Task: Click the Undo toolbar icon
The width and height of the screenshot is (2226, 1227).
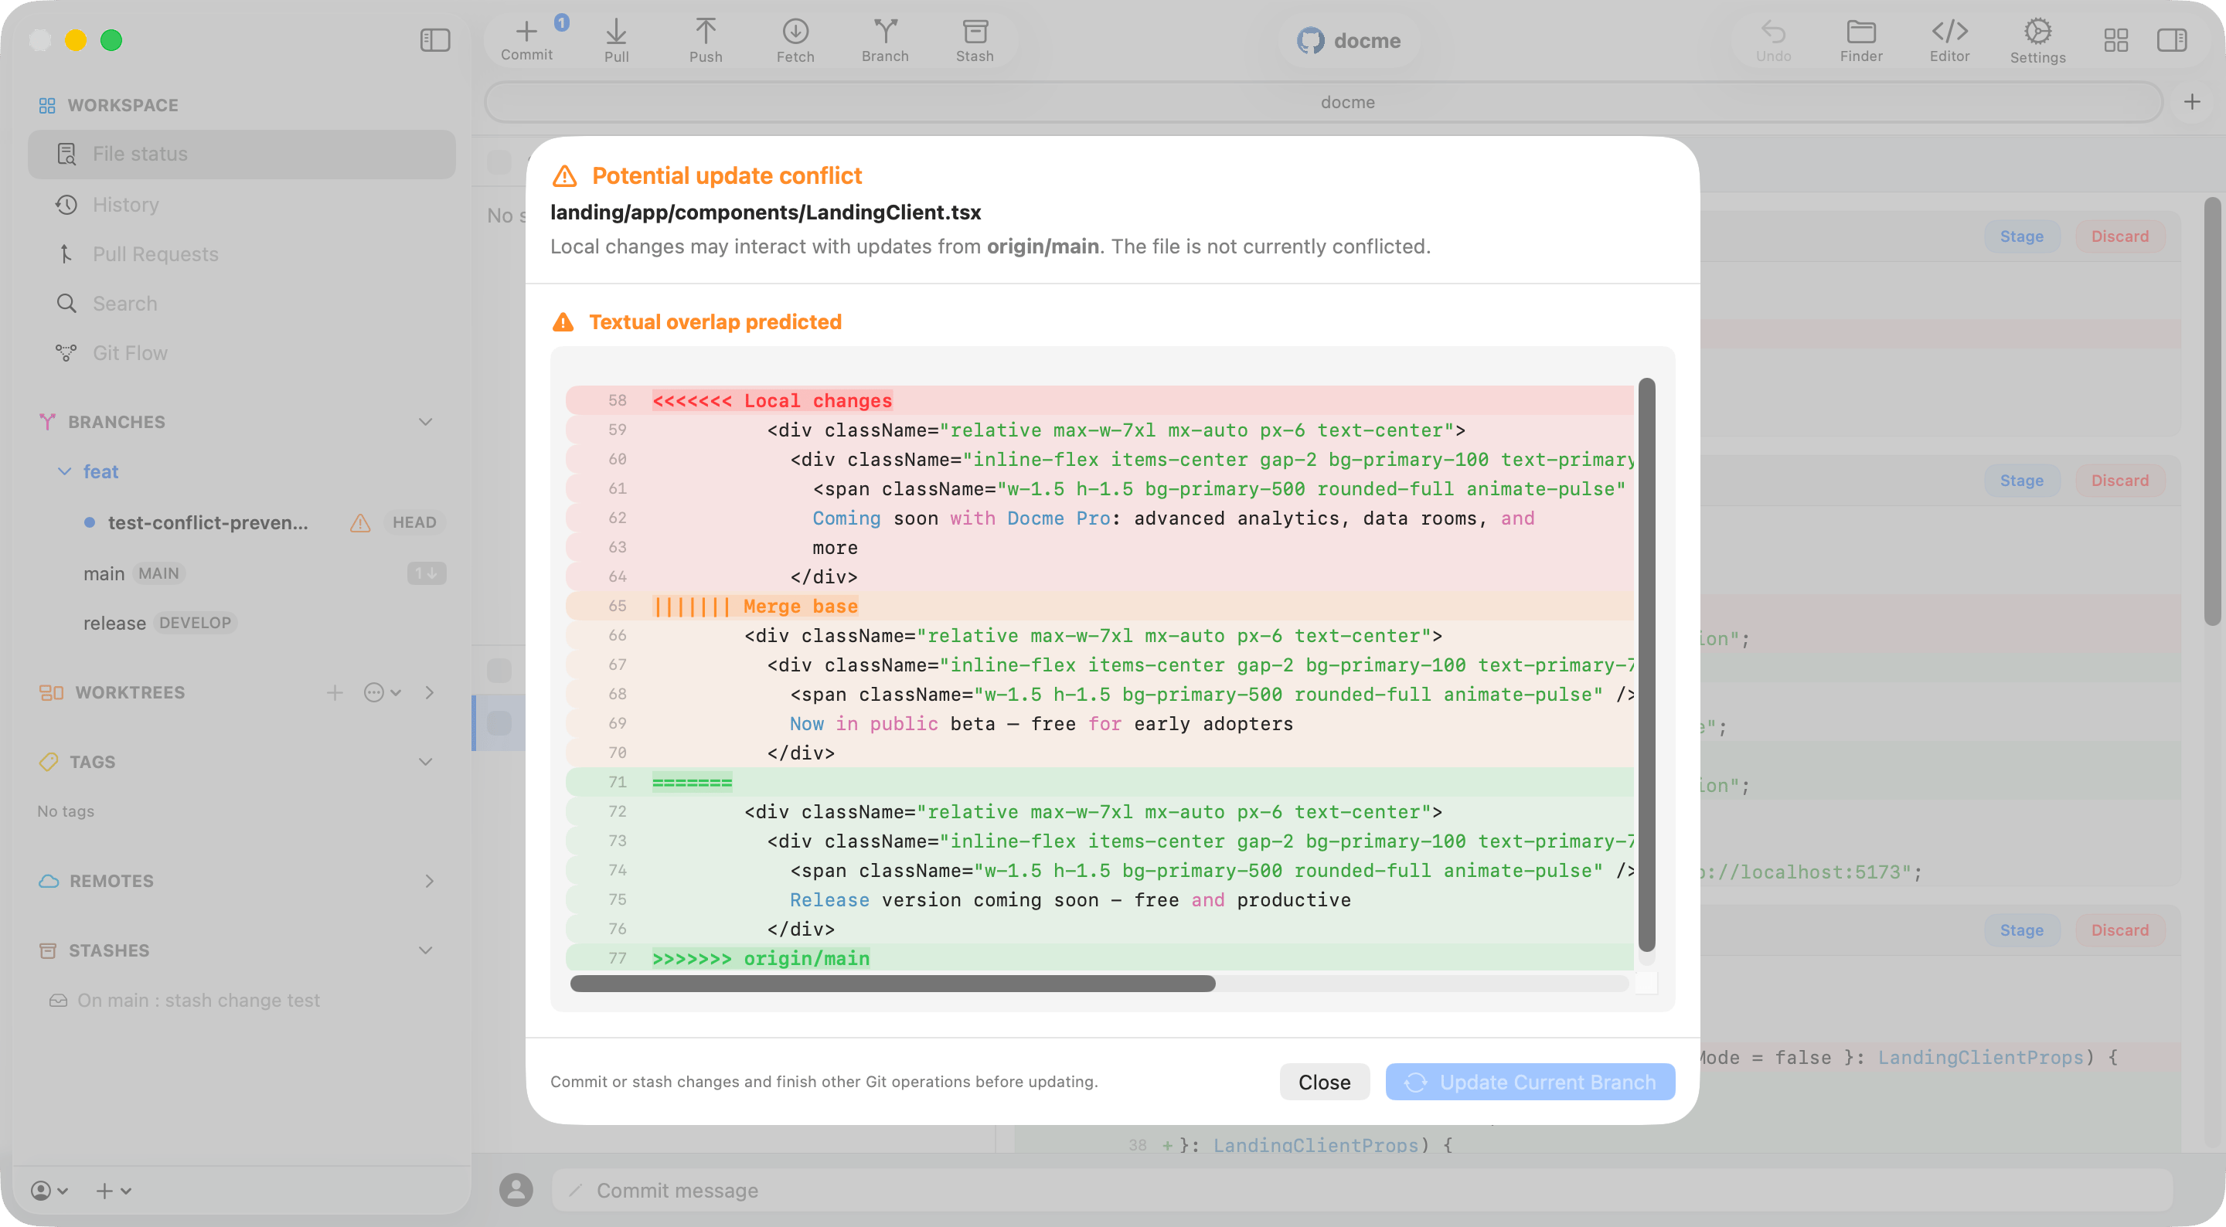Action: (x=1773, y=41)
